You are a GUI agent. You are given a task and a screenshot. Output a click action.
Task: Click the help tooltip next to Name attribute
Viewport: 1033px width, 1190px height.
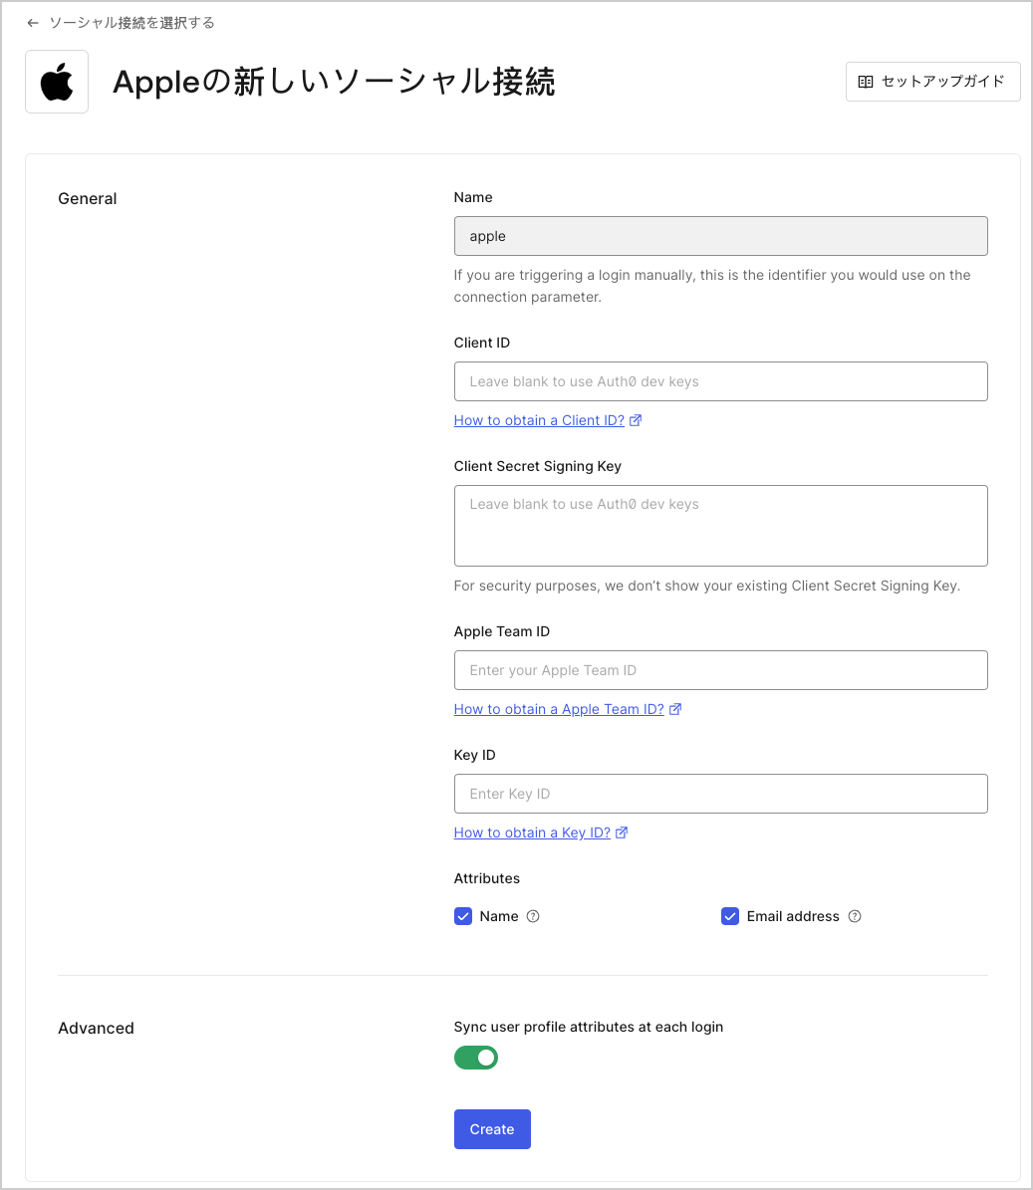[x=533, y=916]
